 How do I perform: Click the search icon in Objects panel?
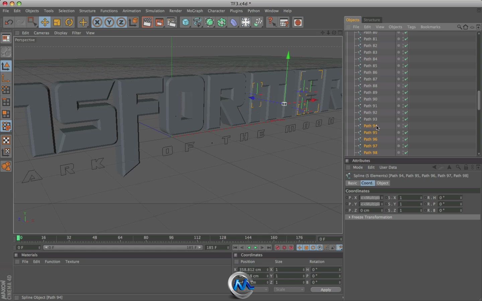[459, 27]
